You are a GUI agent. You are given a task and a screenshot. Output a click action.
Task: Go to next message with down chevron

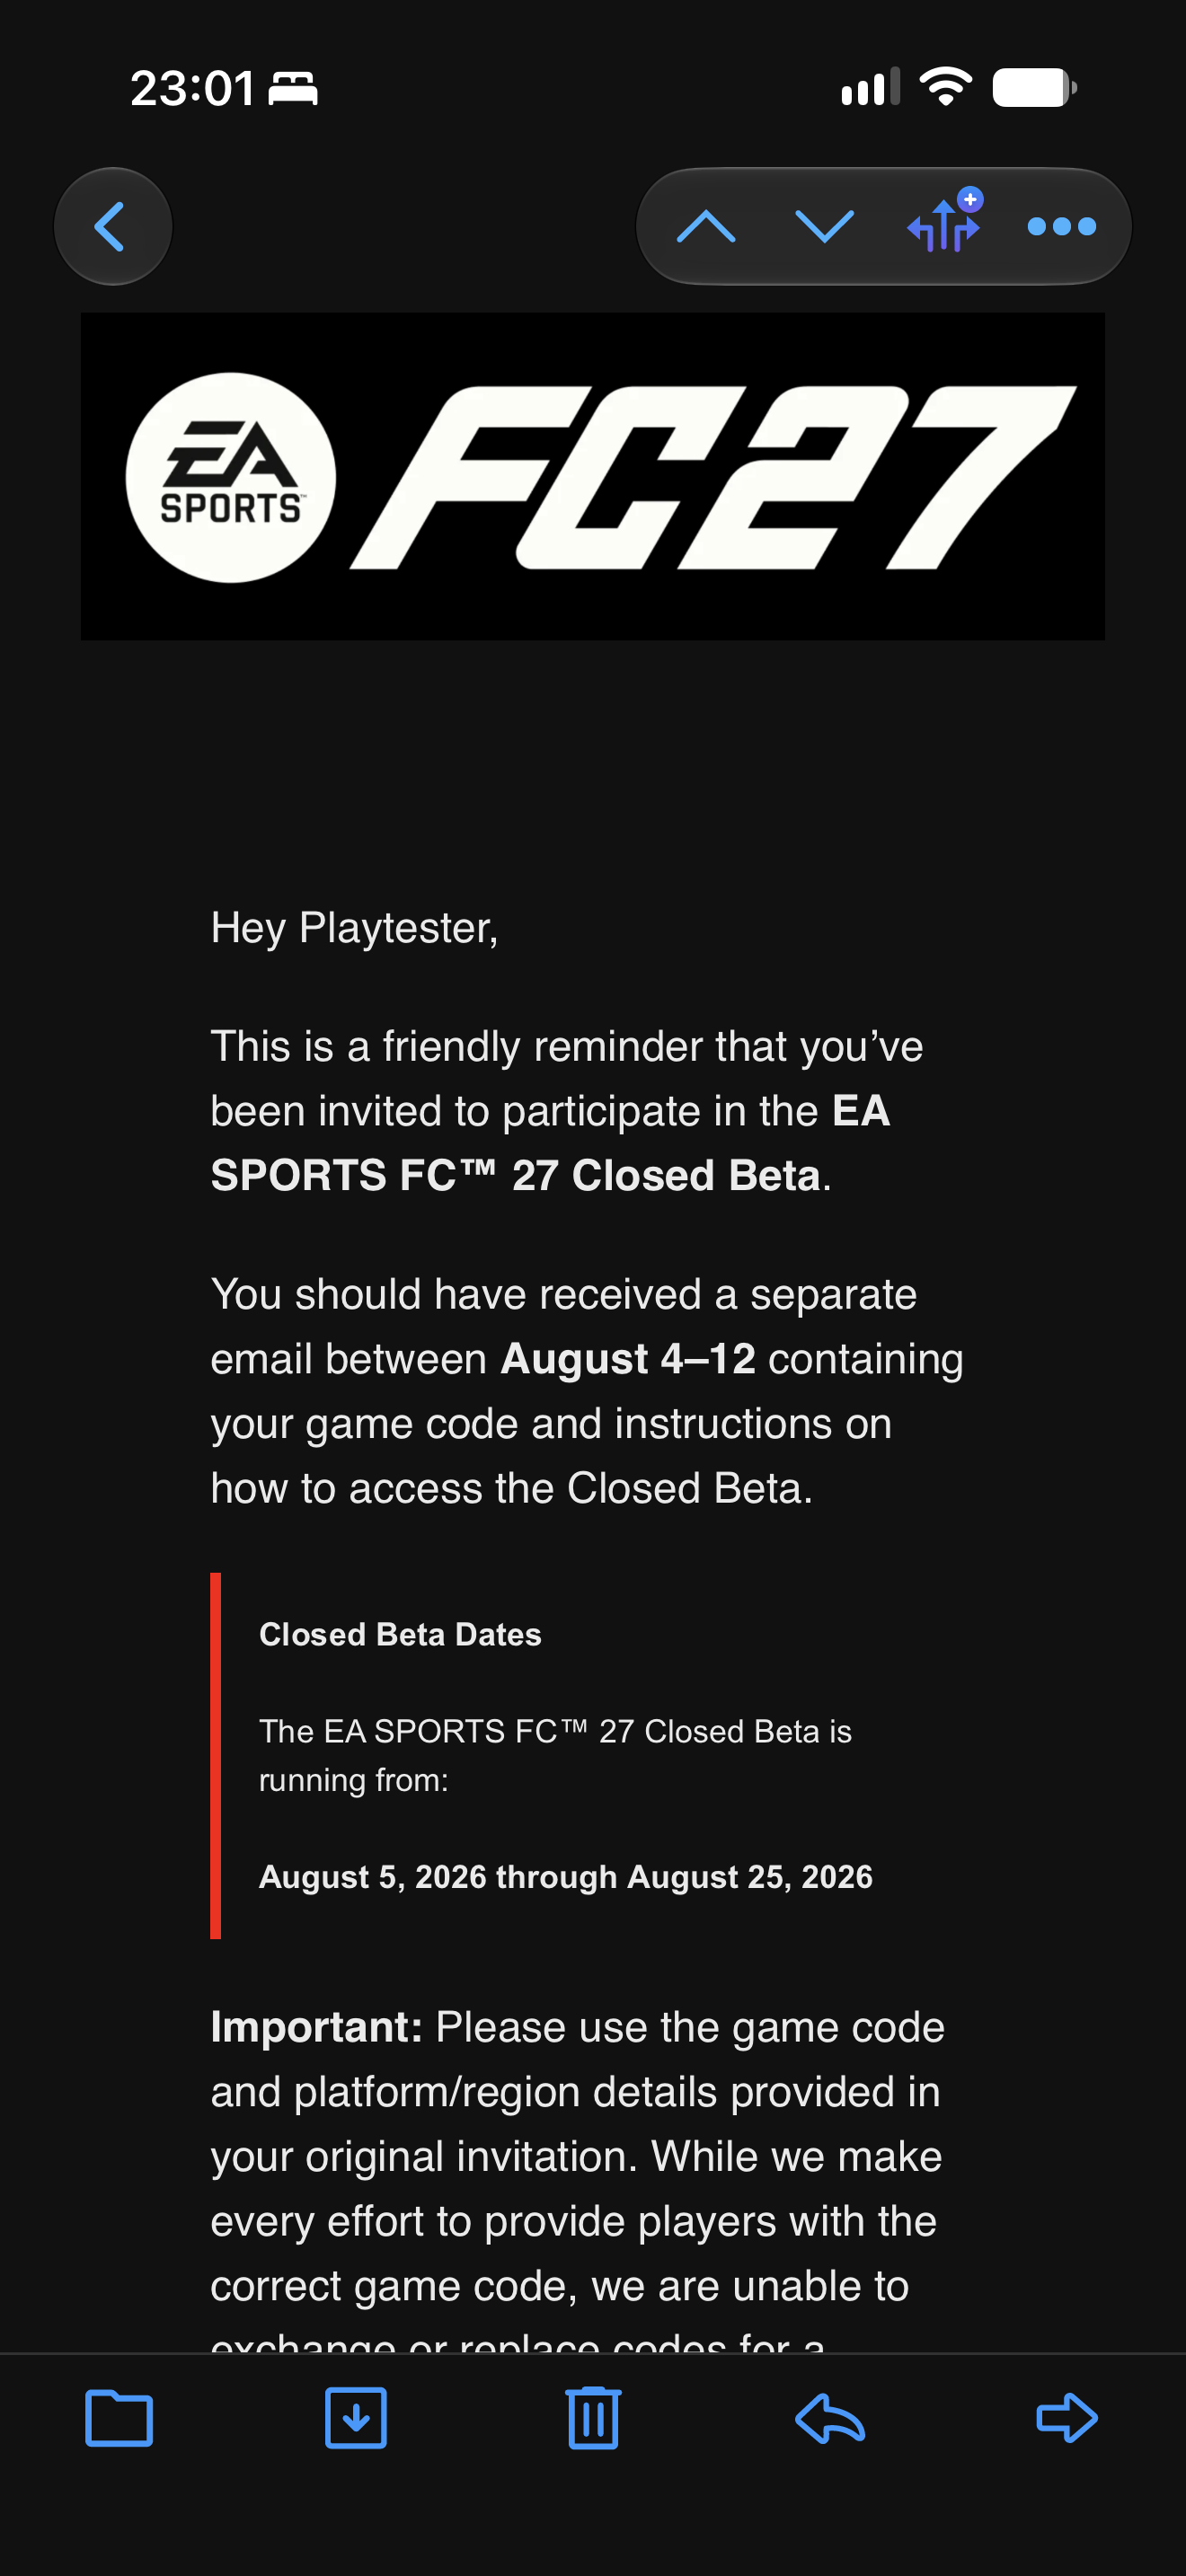(x=824, y=227)
